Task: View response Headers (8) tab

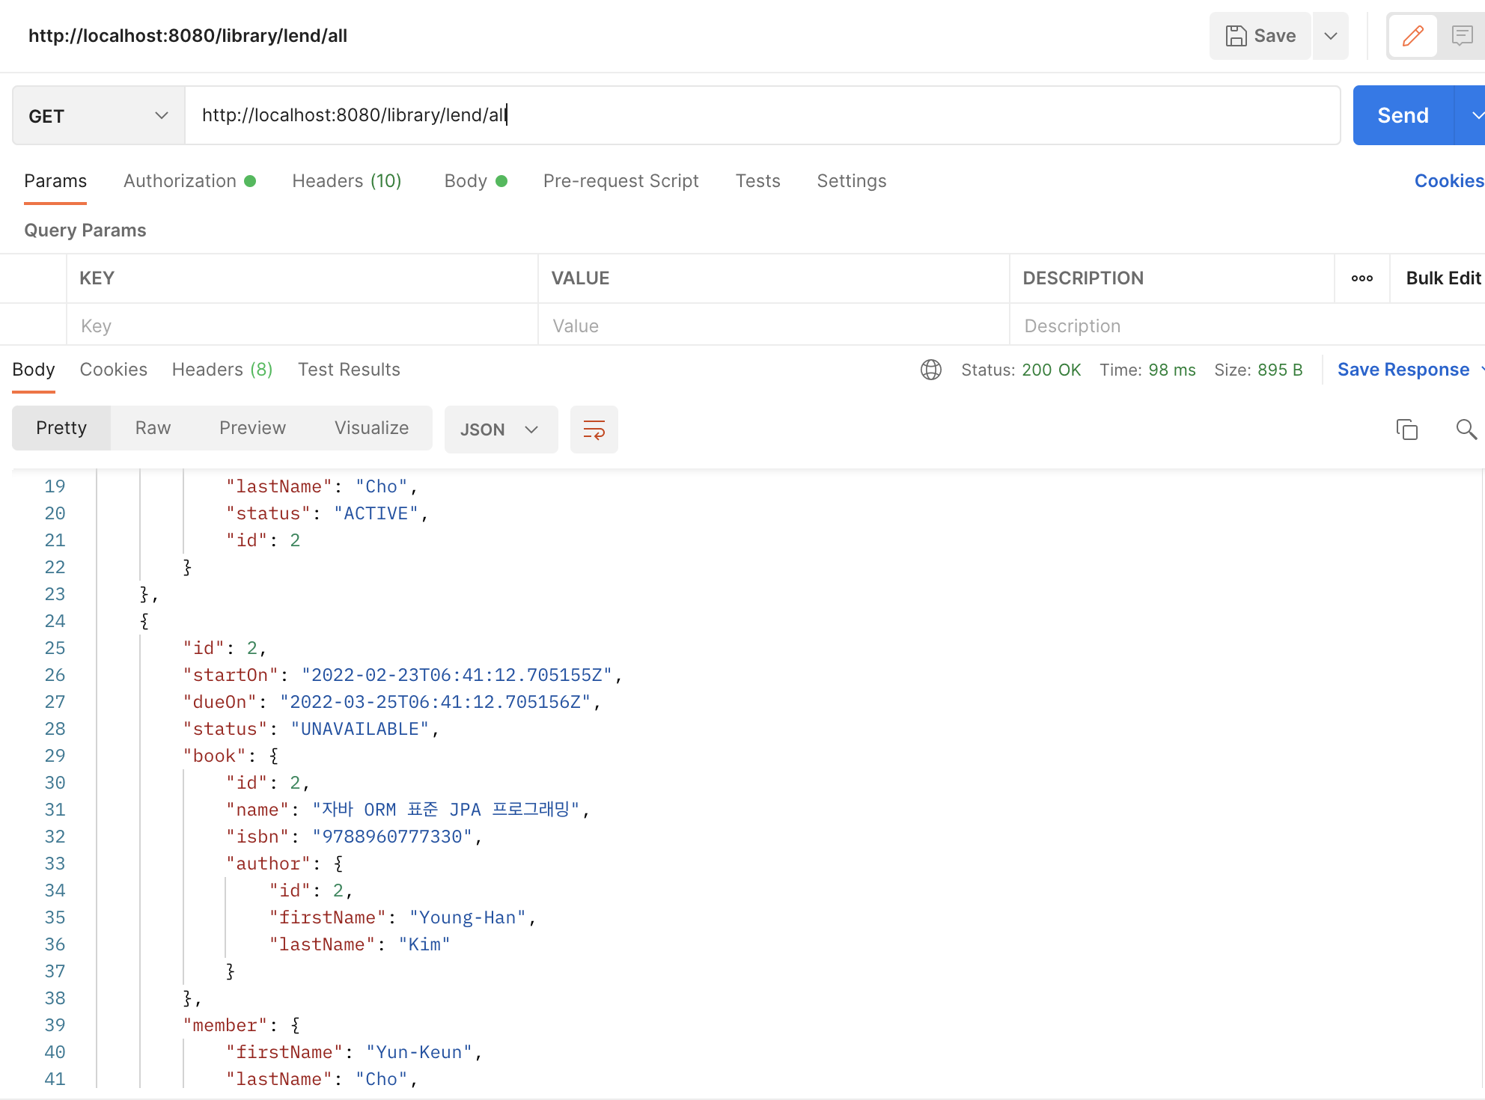Action: coord(222,369)
